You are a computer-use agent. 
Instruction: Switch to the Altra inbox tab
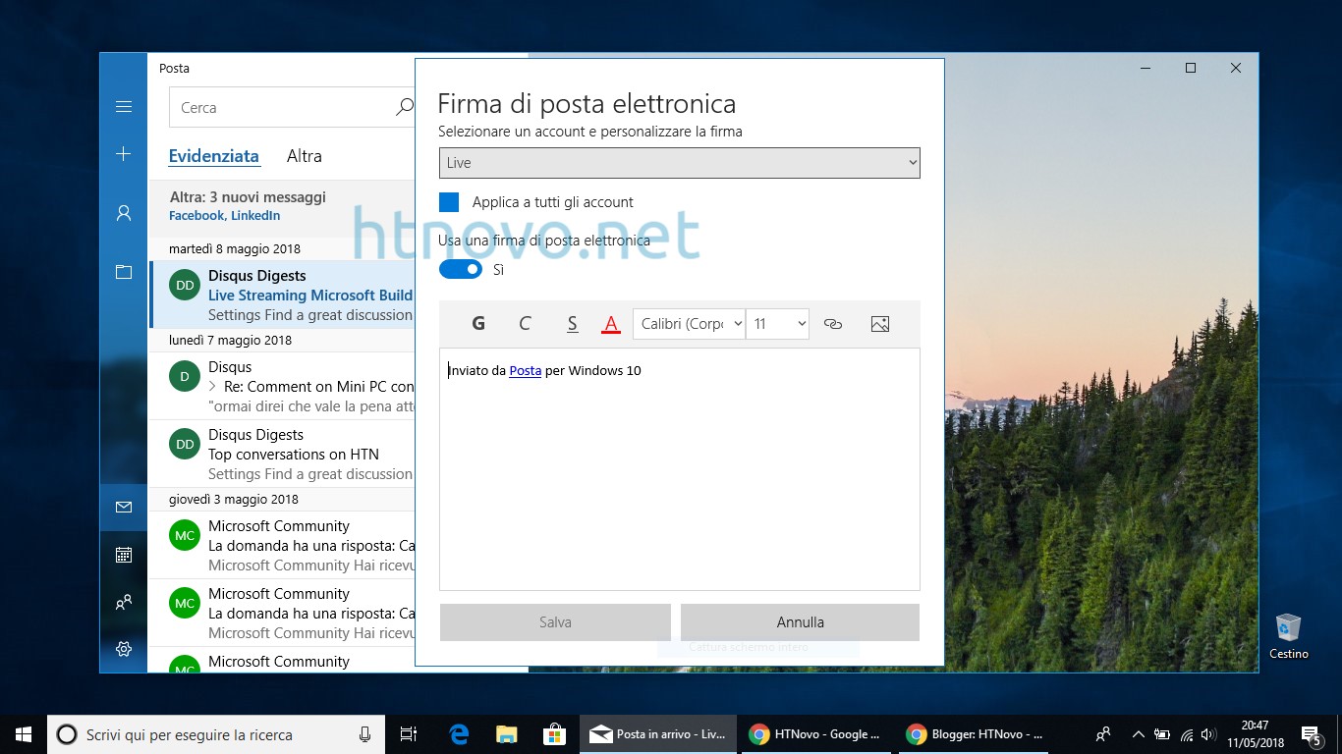point(304,155)
